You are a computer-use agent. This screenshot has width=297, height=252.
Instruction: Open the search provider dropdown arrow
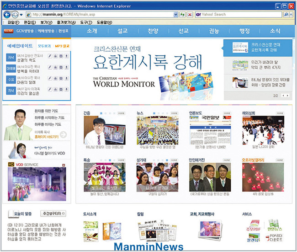(292, 15)
